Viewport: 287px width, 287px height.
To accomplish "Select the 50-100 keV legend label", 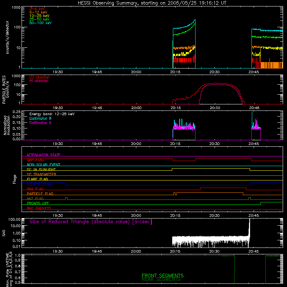I will pos(41,23).
